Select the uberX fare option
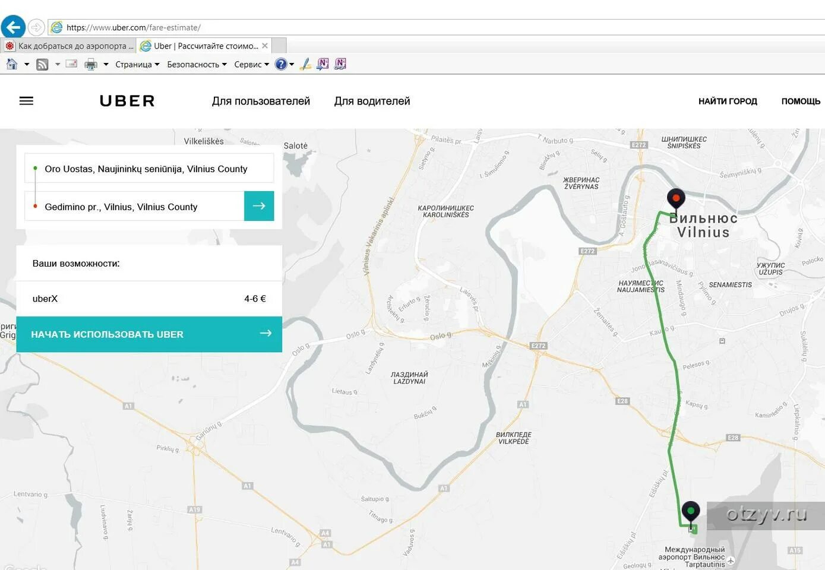 tap(149, 299)
